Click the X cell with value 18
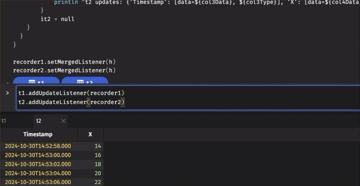 coord(97,164)
